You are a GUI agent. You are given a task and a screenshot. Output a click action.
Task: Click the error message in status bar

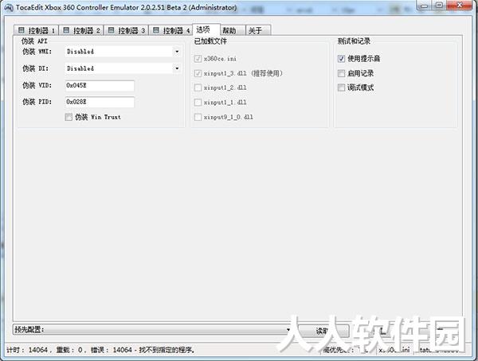[x=143, y=350]
